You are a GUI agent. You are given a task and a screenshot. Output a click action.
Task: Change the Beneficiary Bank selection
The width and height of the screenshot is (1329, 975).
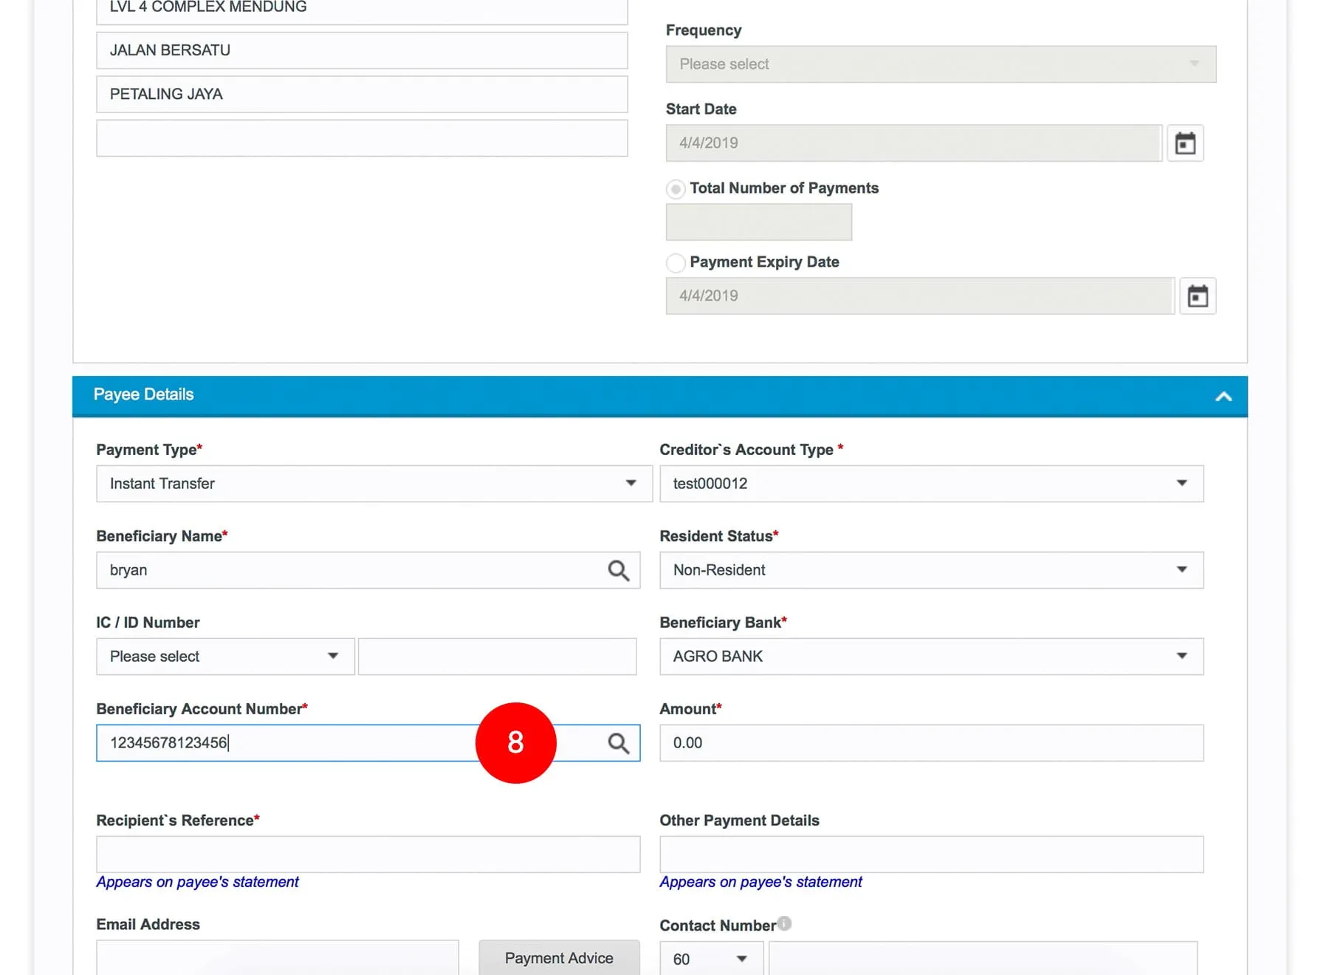[x=930, y=657]
